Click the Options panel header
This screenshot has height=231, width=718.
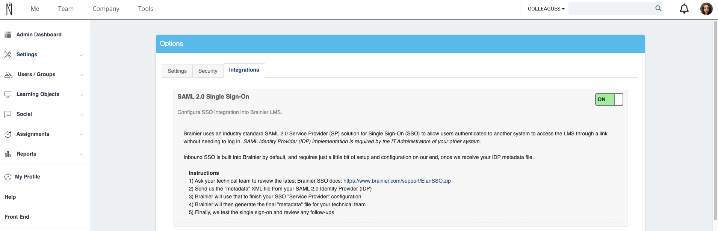pyautogui.click(x=401, y=44)
